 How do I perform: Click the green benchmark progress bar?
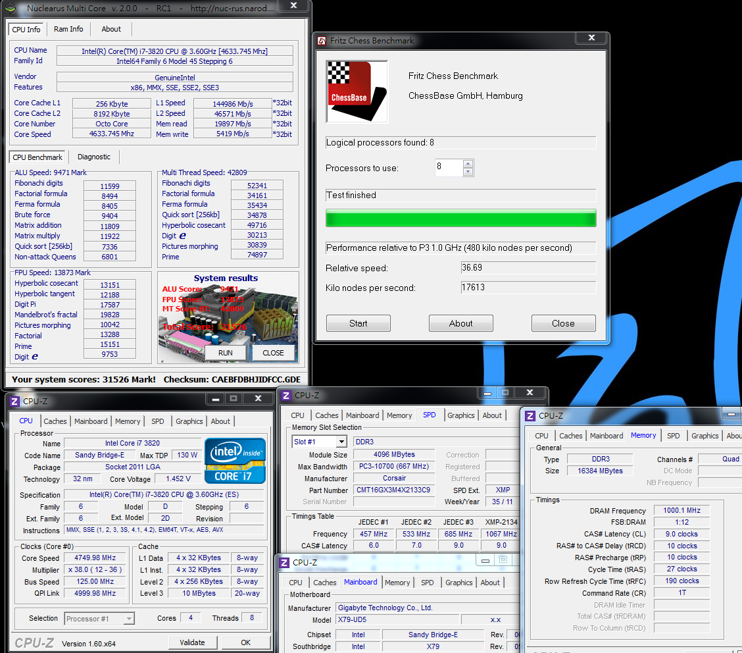pyautogui.click(x=461, y=219)
